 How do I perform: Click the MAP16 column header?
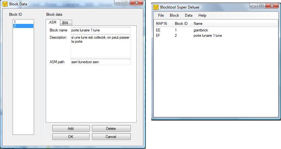click(163, 24)
